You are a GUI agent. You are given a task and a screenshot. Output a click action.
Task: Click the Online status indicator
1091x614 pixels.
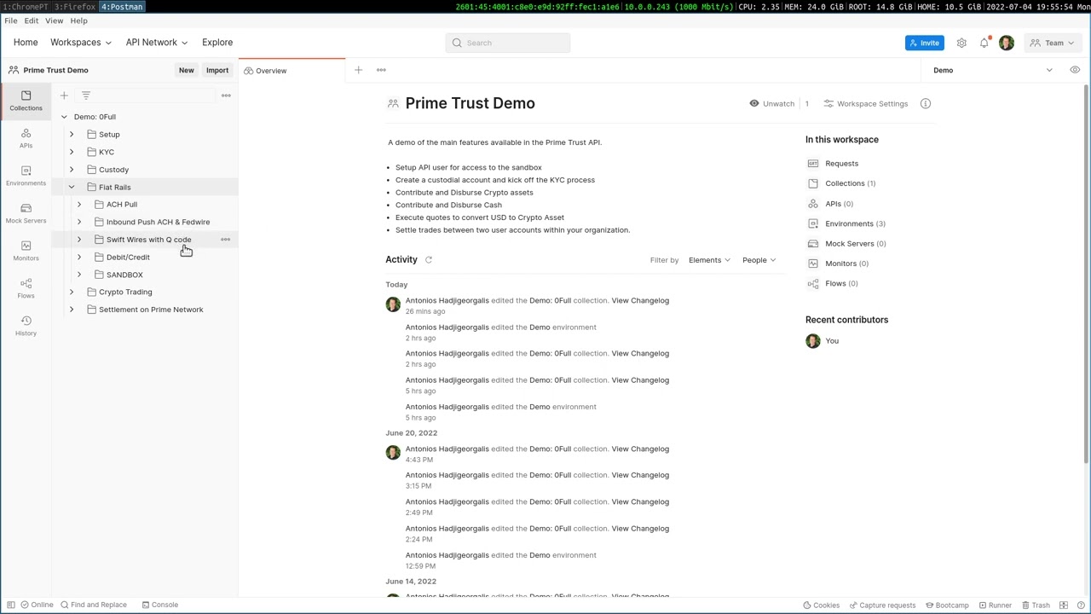tap(37, 605)
